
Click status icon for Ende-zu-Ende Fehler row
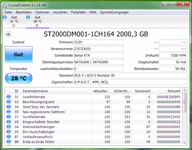click(x=9, y=142)
